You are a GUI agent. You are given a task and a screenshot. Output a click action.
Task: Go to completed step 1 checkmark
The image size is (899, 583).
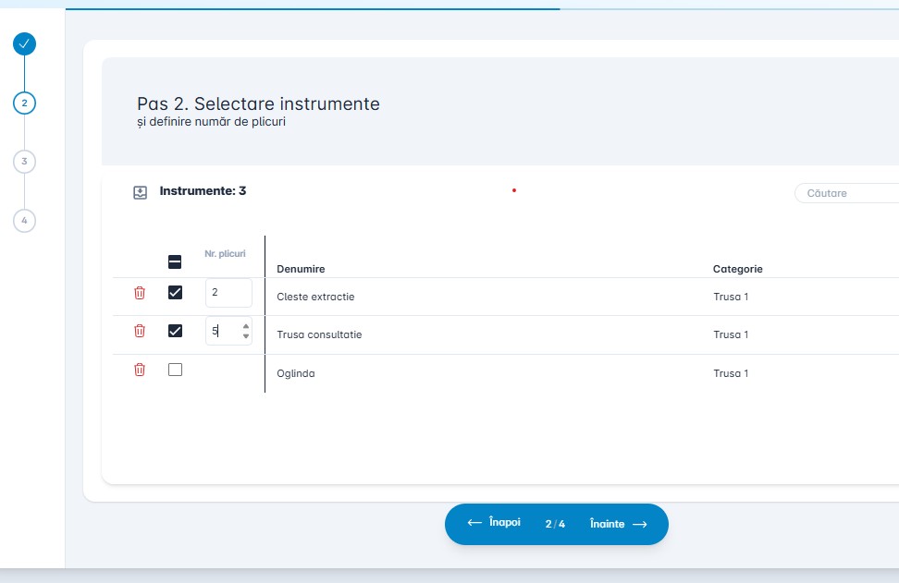point(25,43)
